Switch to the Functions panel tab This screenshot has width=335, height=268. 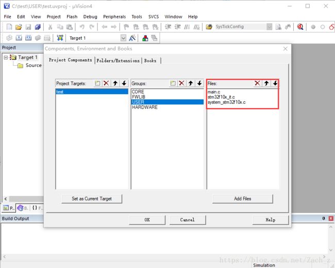point(38,208)
